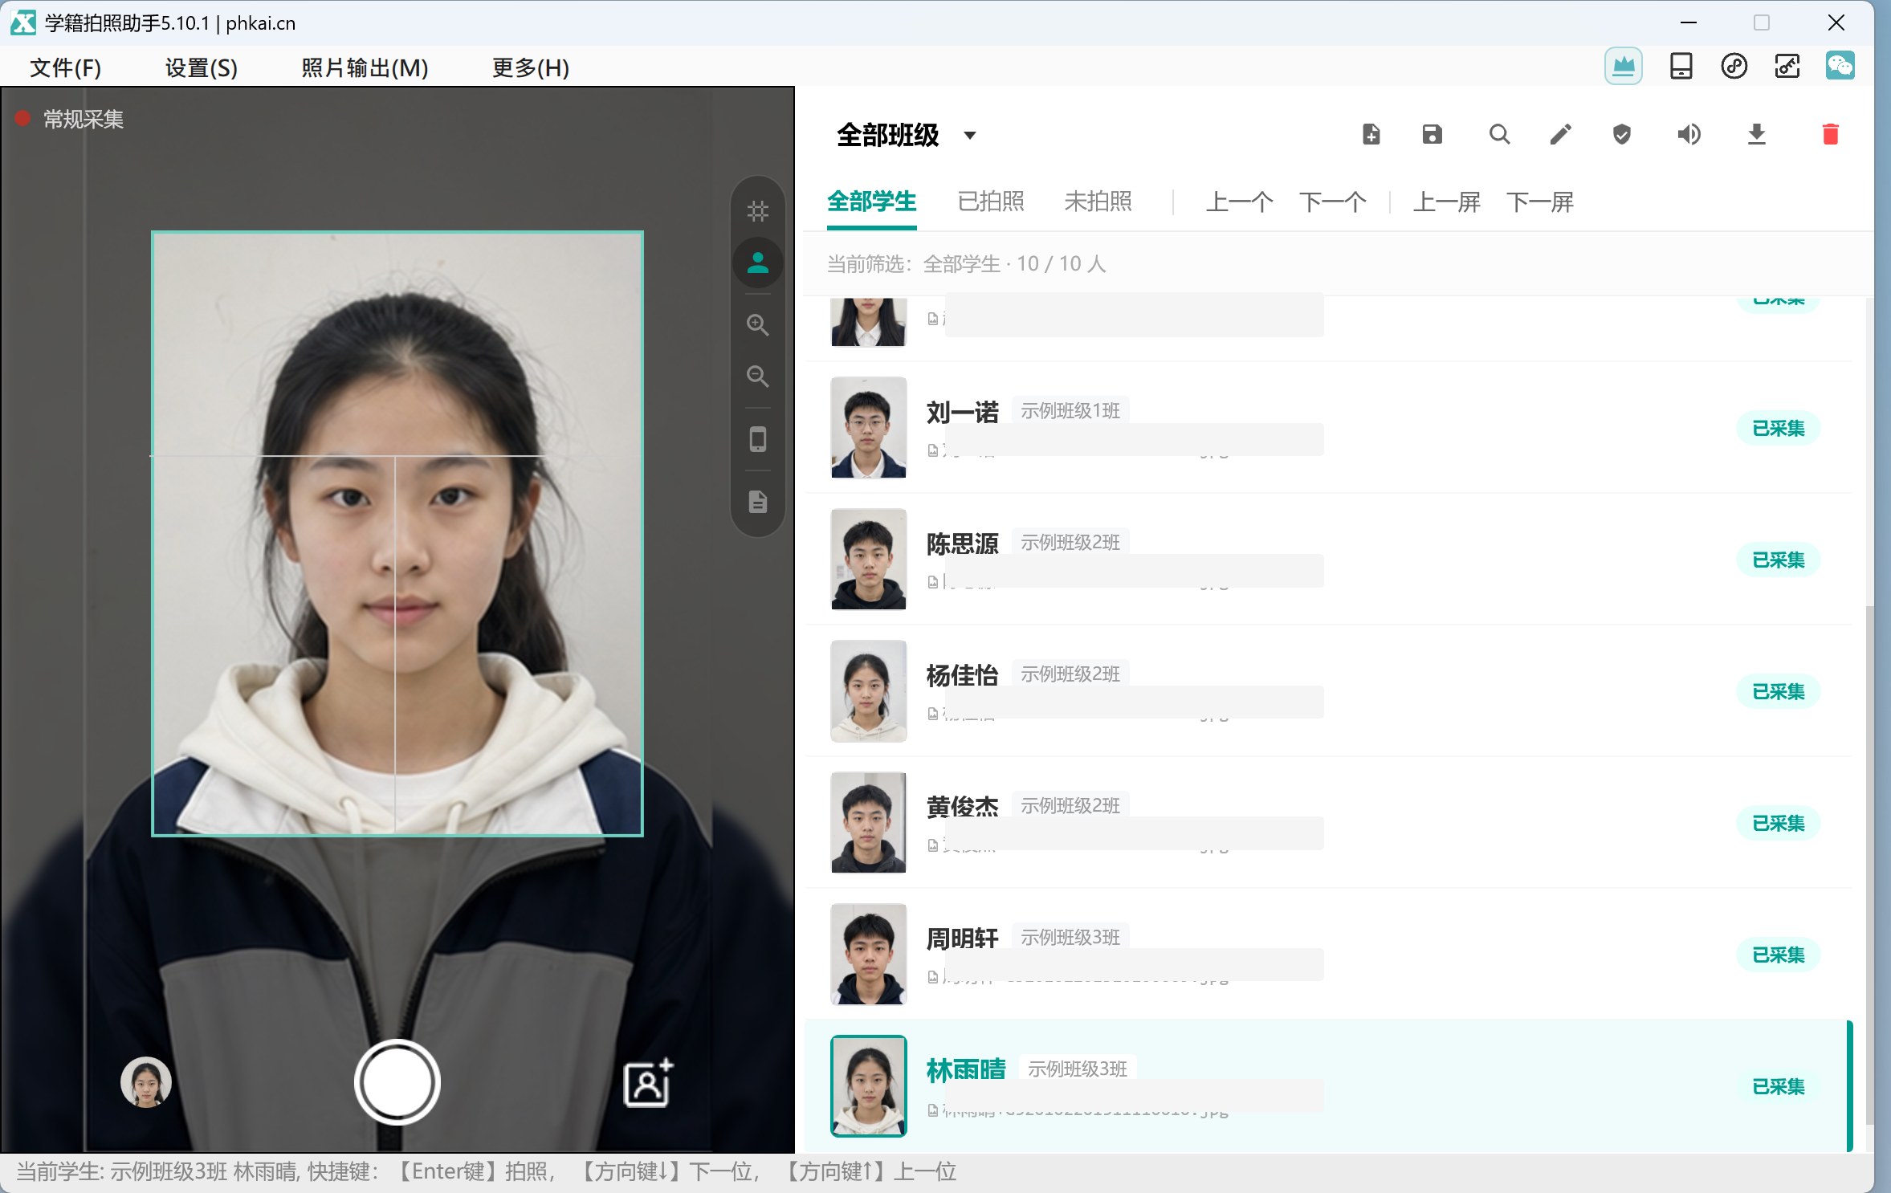The height and width of the screenshot is (1193, 1891).
Task: Open the WeChat icon in the top bar
Action: pyautogui.click(x=1840, y=66)
